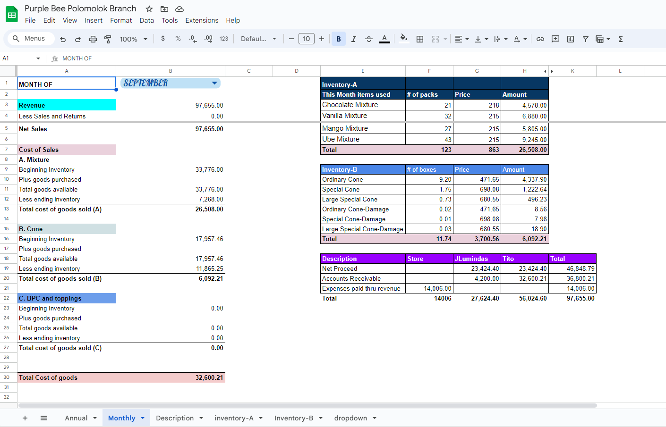Image resolution: width=666 pixels, height=427 pixels.
Task: Open the Default font dropdown
Action: point(258,39)
